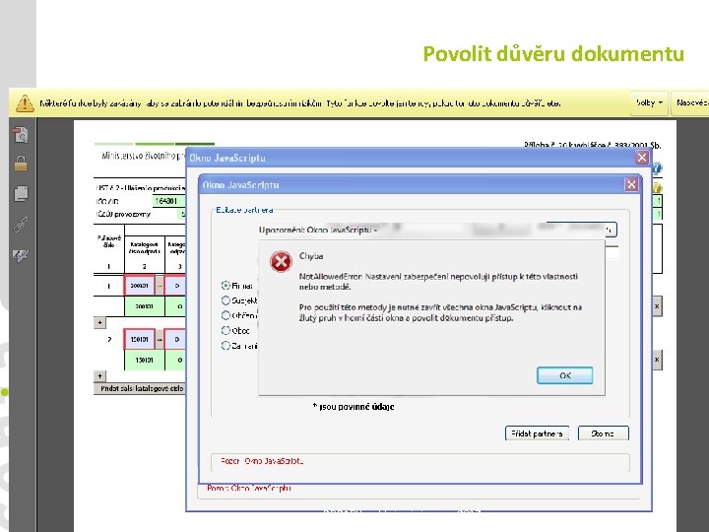
Task: Click the green 200301 cell under row 1
Action: pos(144,306)
